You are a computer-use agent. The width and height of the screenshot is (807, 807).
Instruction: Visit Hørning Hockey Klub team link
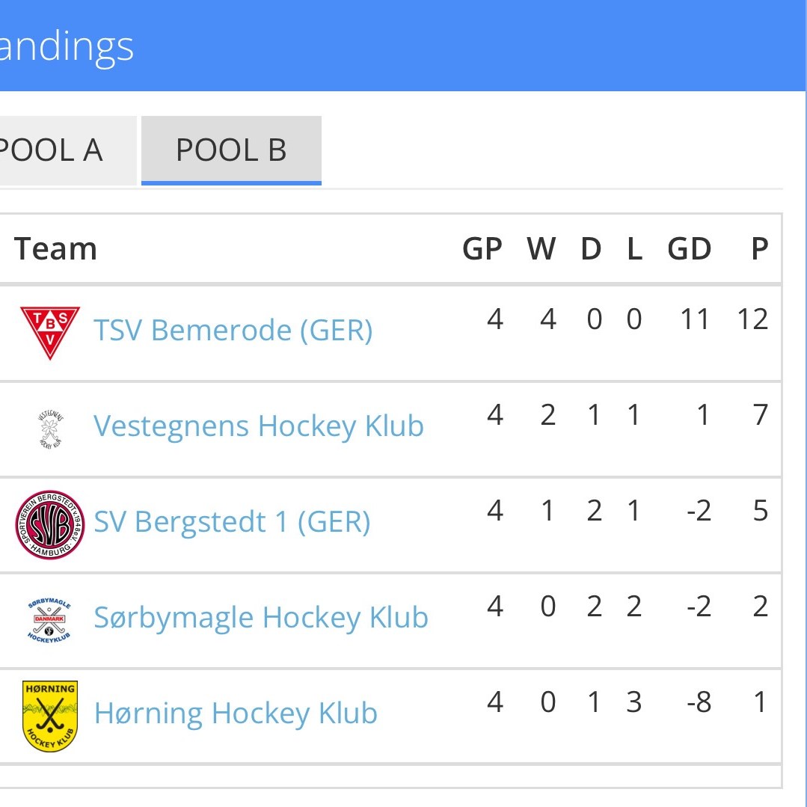coord(236,713)
